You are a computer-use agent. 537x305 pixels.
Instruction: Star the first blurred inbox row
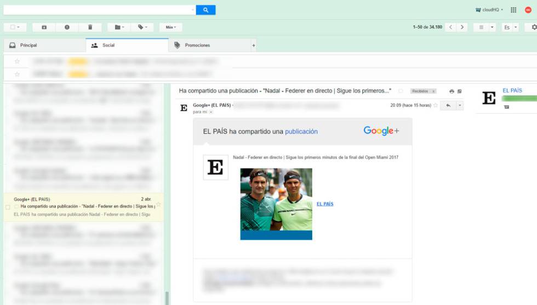(17, 61)
